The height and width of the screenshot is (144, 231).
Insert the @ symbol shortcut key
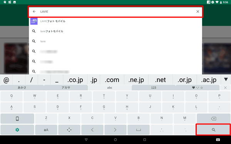pyautogui.click(x=6, y=80)
